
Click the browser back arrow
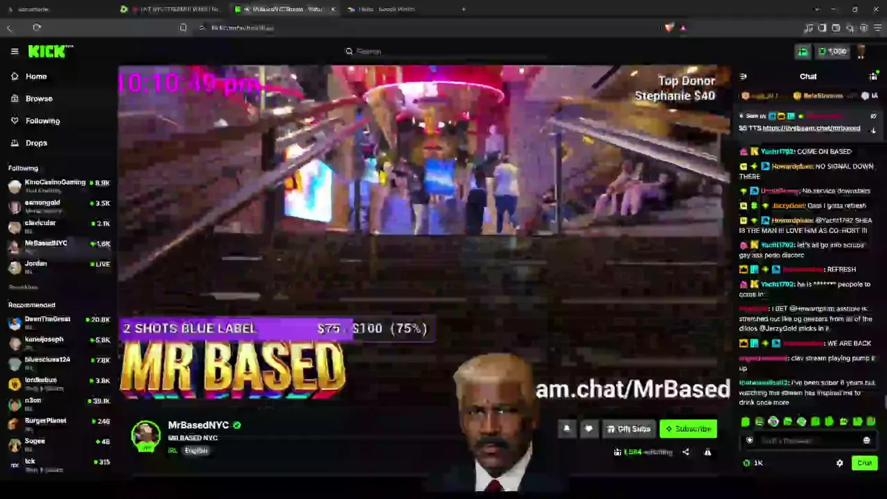pos(10,28)
